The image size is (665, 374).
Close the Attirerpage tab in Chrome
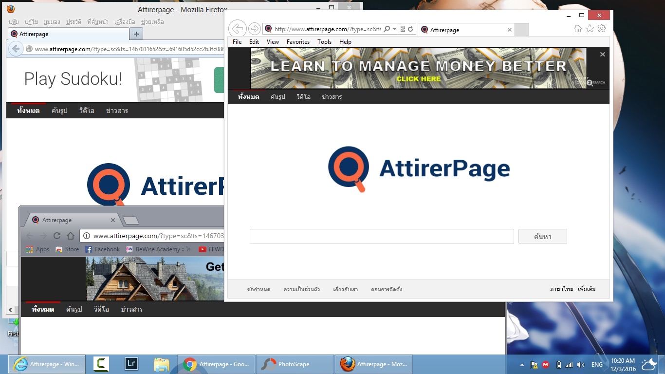point(113,220)
